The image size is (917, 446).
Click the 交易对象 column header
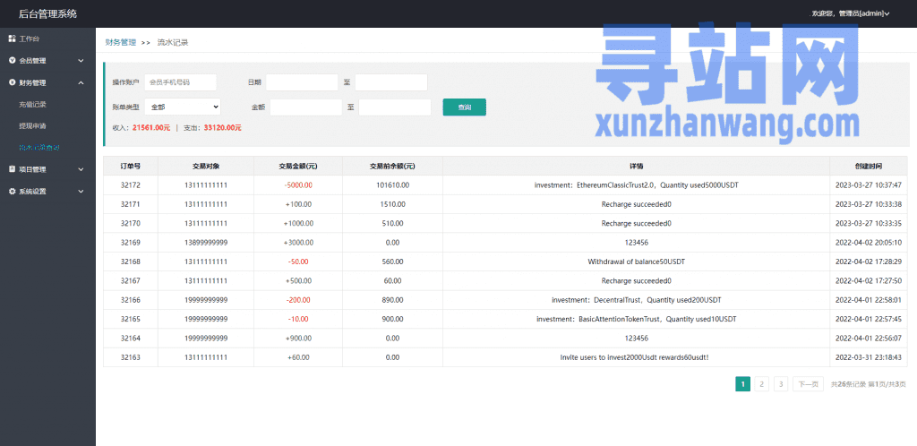click(x=206, y=166)
